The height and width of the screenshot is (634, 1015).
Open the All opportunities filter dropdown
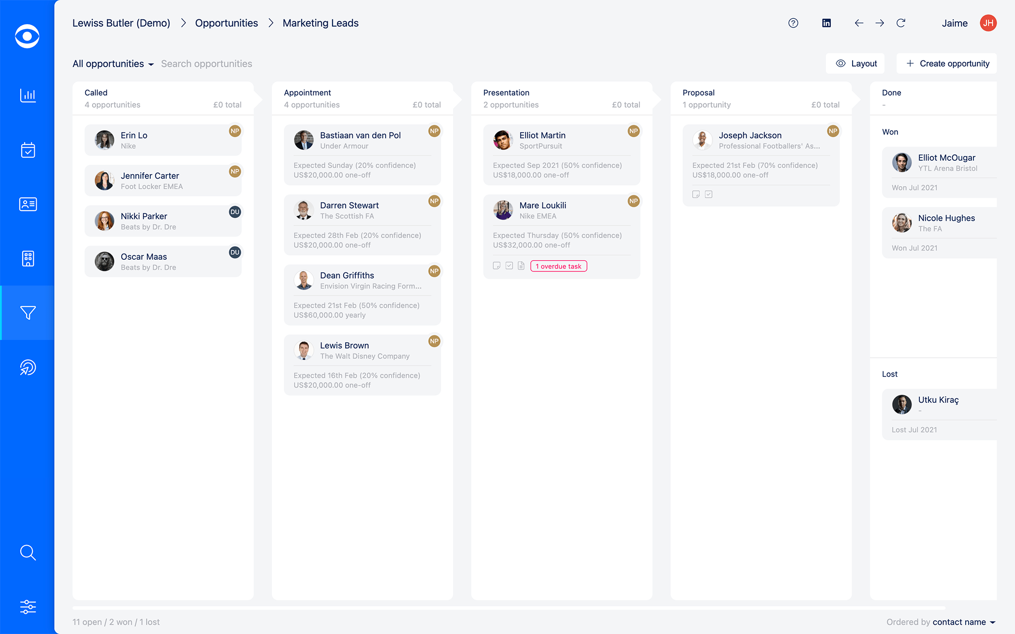click(x=113, y=63)
